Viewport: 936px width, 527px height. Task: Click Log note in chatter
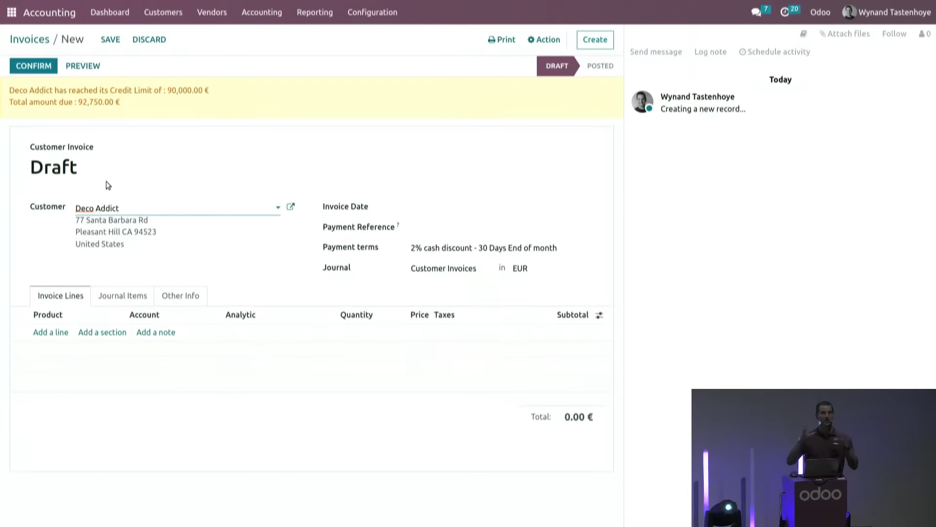tap(711, 52)
